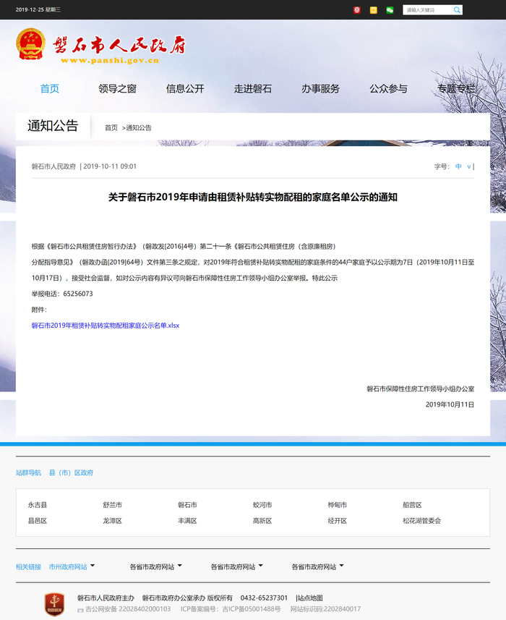Viewport: 506px width, 620px height.
Task: Open the 蛟河市 government link
Action: [x=262, y=505]
